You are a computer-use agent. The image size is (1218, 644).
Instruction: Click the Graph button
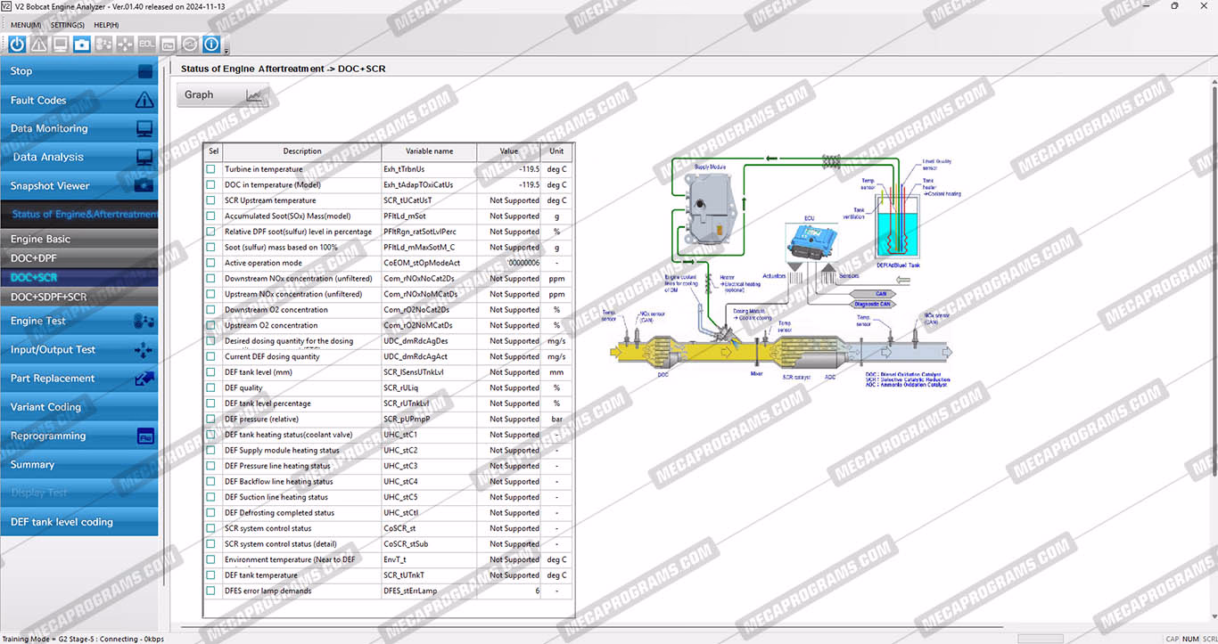pyautogui.click(x=223, y=94)
